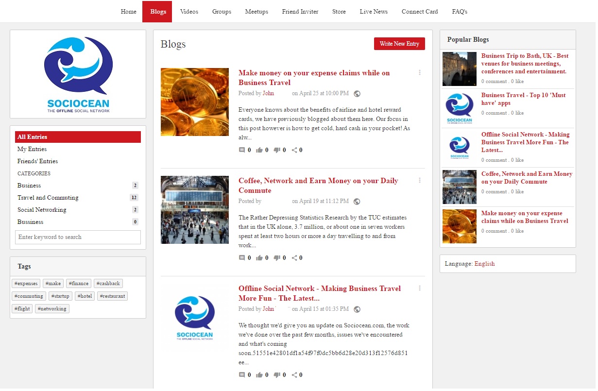Click the Sociocean logo in sidebar
Image resolution: width=598 pixels, height=391 pixels.
pyautogui.click(x=78, y=74)
